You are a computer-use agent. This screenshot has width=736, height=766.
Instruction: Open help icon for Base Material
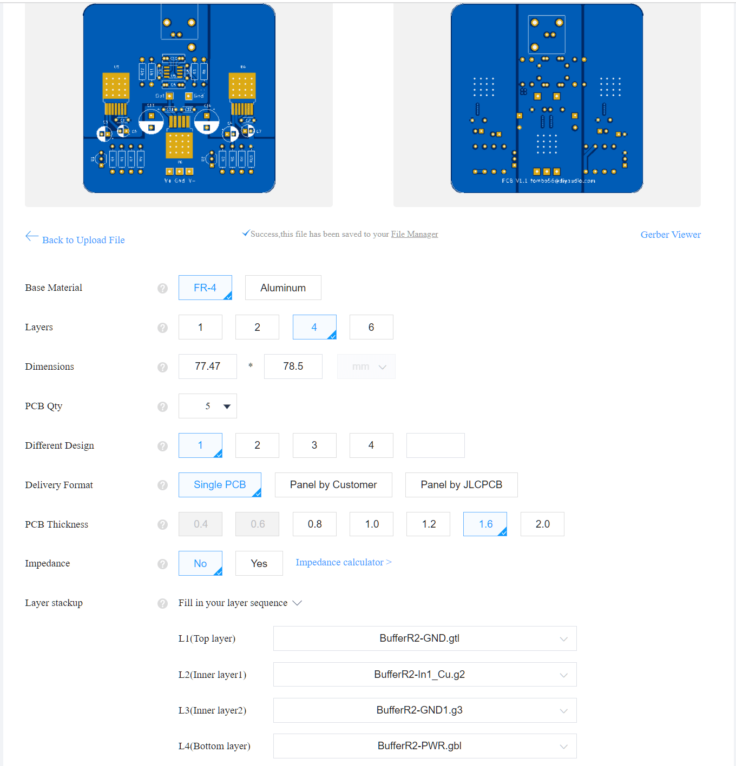pos(162,288)
